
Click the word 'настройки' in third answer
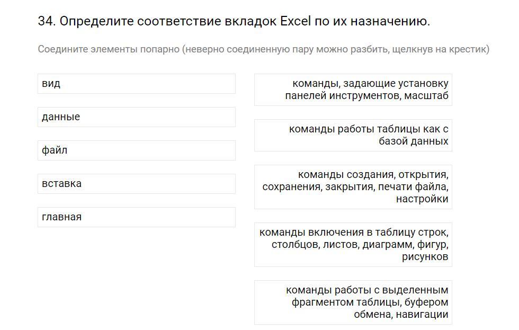point(422,199)
